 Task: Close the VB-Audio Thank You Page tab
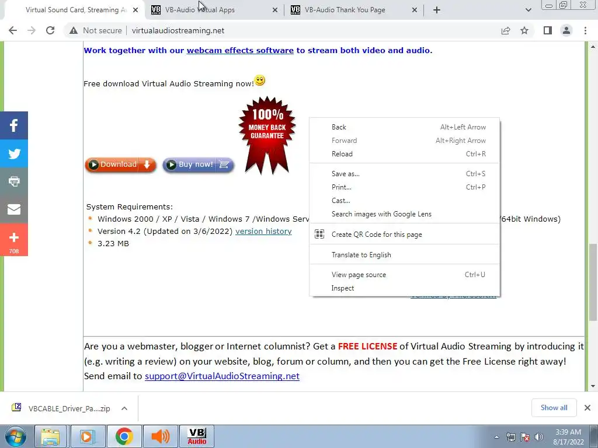point(415,10)
